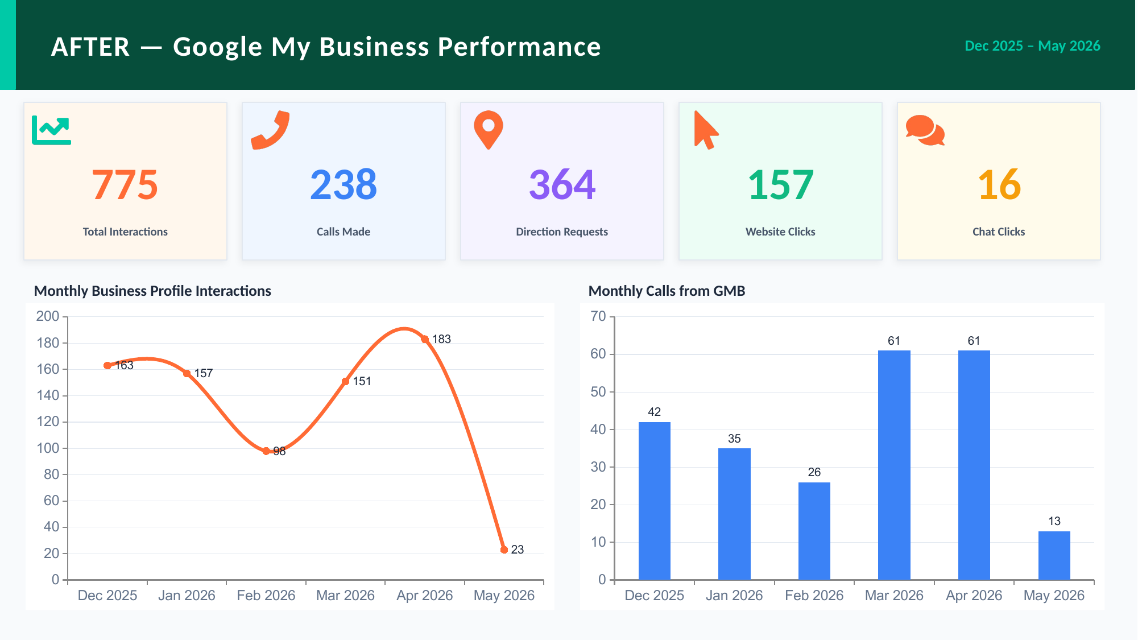Click the "Calls Made" card label

[x=344, y=232]
